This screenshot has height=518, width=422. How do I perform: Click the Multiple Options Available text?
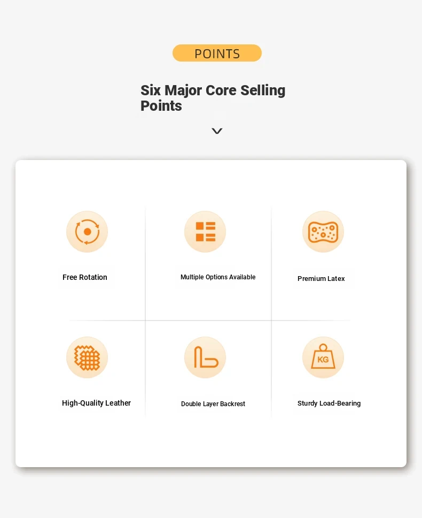[218, 277]
